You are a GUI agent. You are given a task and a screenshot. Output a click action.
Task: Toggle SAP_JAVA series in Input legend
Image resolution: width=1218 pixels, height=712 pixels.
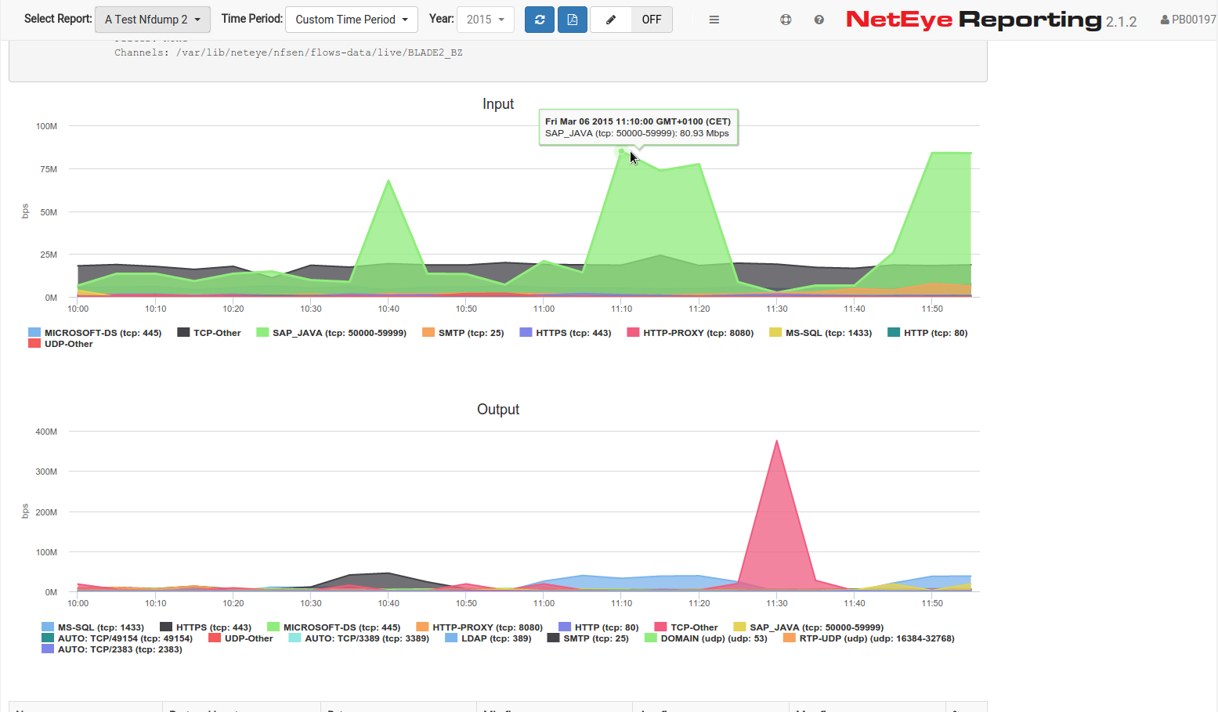coord(331,333)
